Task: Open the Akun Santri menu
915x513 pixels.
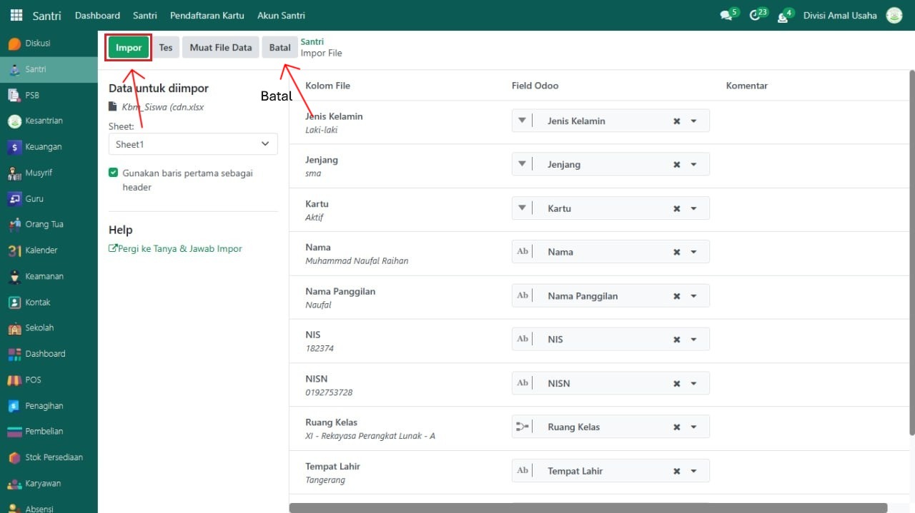Action: coord(281,15)
